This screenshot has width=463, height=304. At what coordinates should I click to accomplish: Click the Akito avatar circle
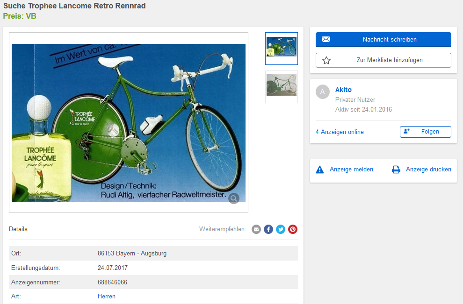pyautogui.click(x=323, y=92)
